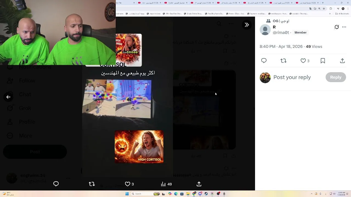Click the Reply button
The height and width of the screenshot is (197, 351).
(336, 77)
